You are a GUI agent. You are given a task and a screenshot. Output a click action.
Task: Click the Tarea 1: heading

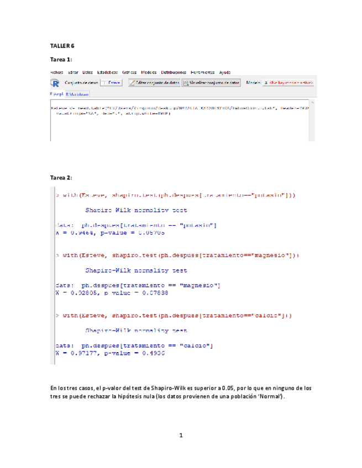coord(61,60)
